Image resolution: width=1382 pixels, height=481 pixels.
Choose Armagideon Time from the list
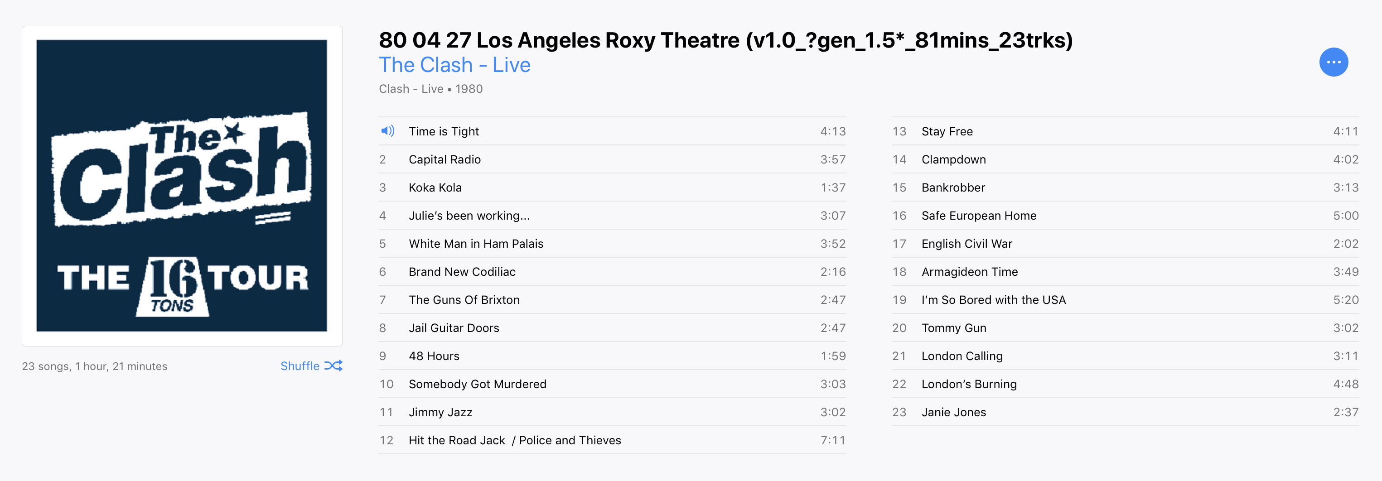tap(1125, 272)
